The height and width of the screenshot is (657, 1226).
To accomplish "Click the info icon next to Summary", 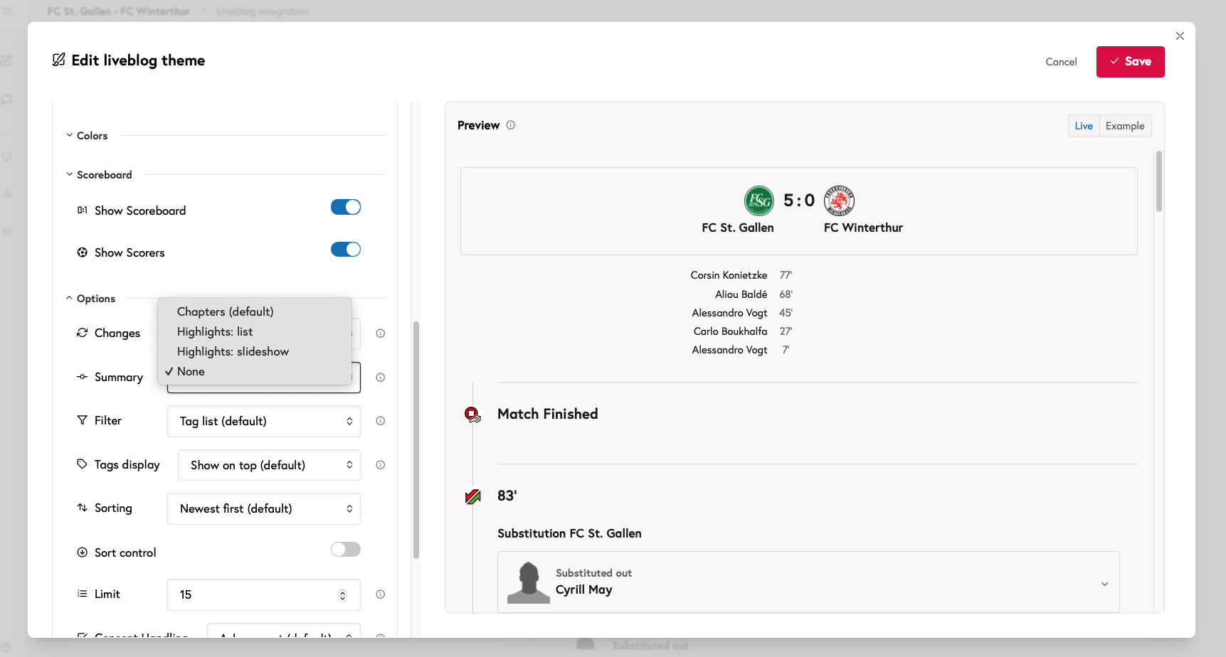I will click(381, 378).
